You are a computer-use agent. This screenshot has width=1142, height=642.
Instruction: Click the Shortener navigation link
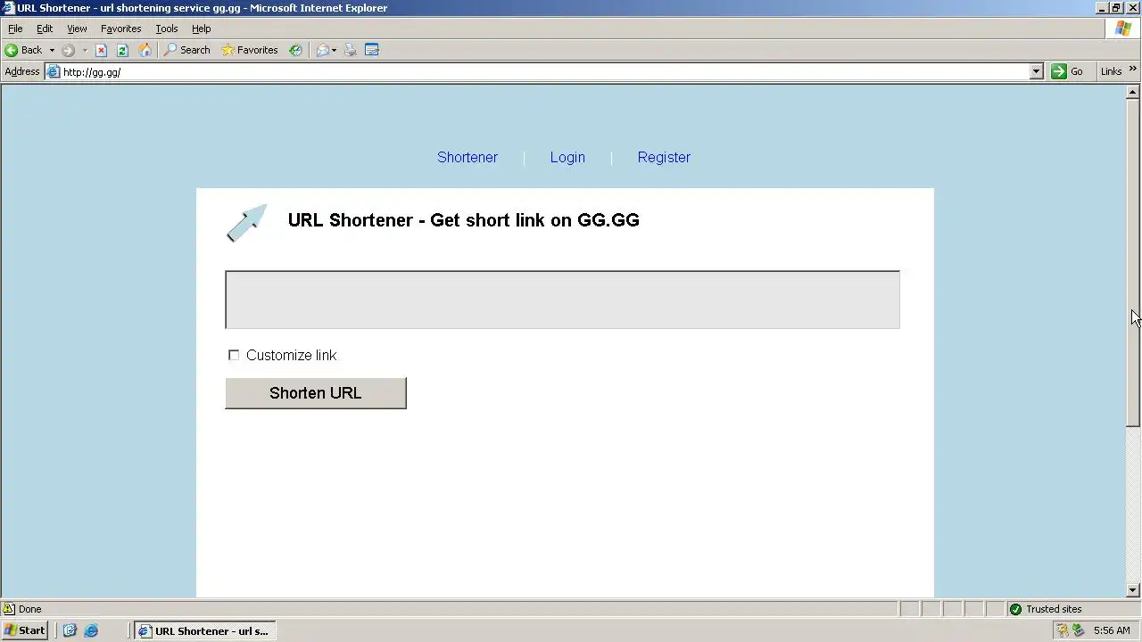pyautogui.click(x=468, y=157)
